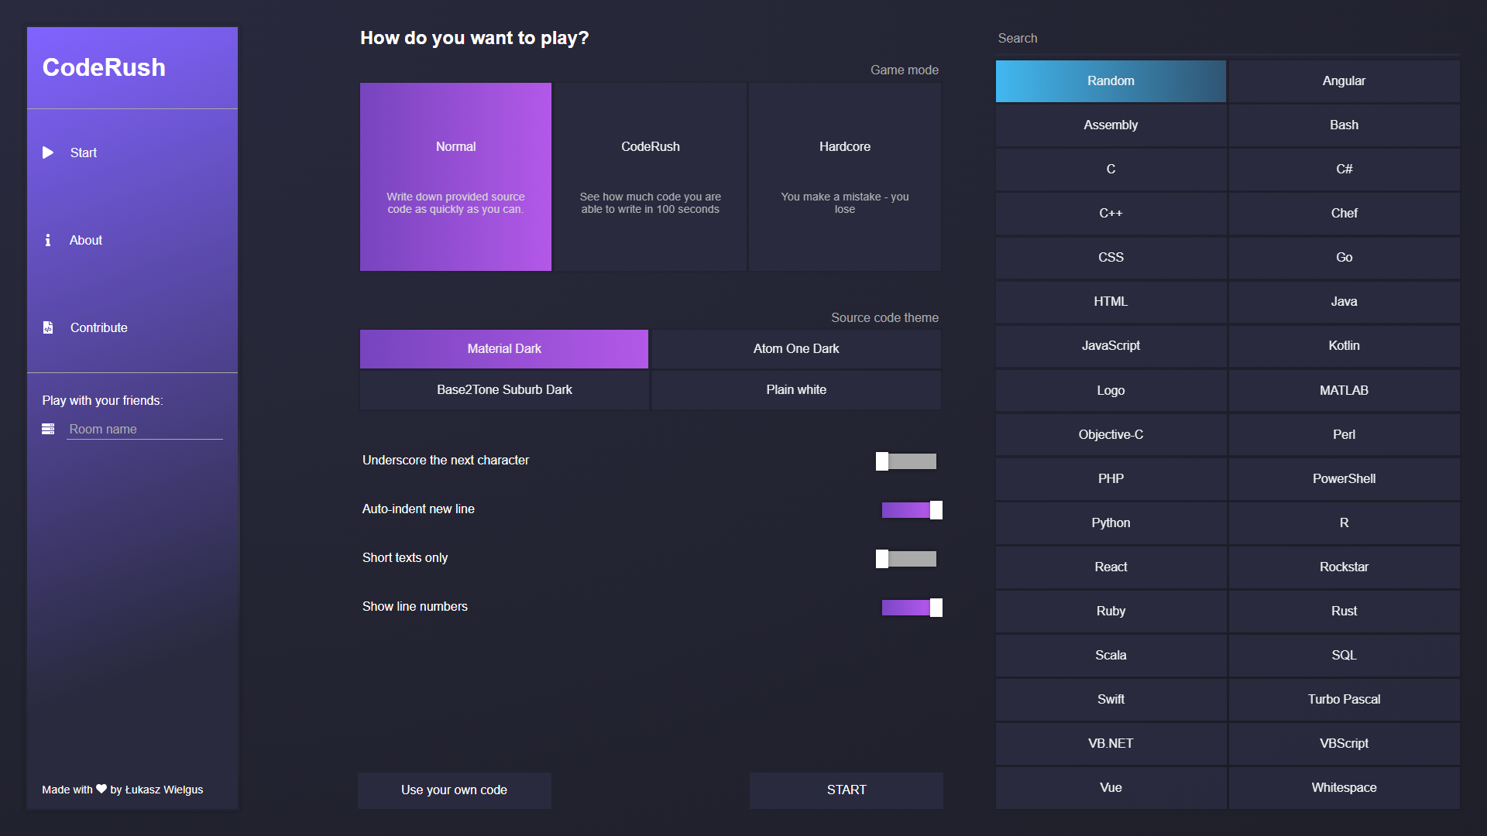Click the START button
This screenshot has width=1487, height=836.
pos(846,790)
